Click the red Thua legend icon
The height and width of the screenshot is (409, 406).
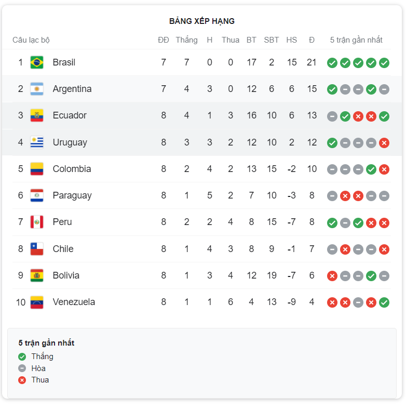tap(22, 380)
